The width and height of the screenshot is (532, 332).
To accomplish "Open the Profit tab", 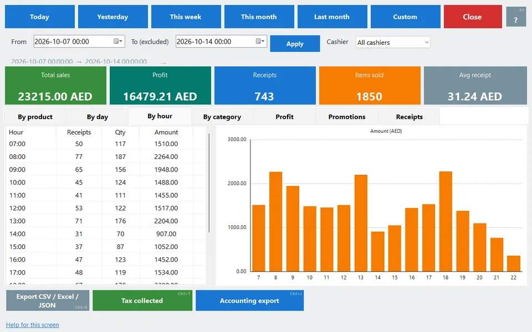I will click(x=284, y=117).
